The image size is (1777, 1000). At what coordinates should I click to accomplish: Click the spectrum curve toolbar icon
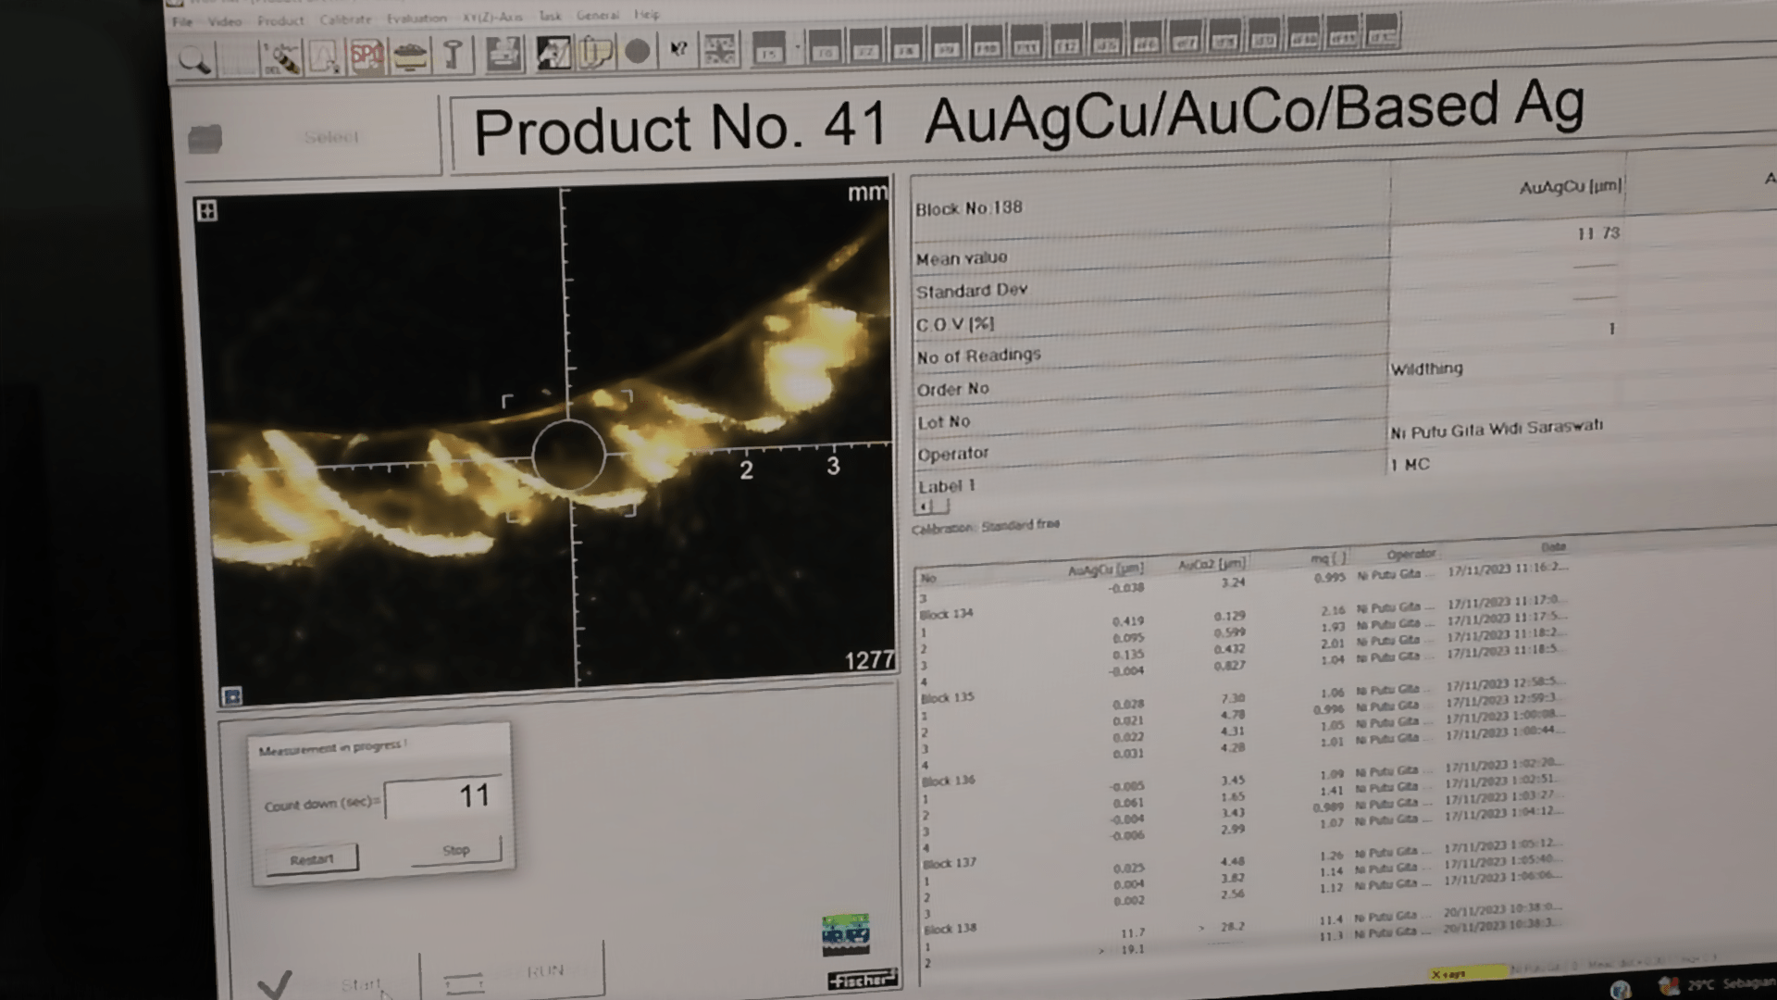point(324,57)
